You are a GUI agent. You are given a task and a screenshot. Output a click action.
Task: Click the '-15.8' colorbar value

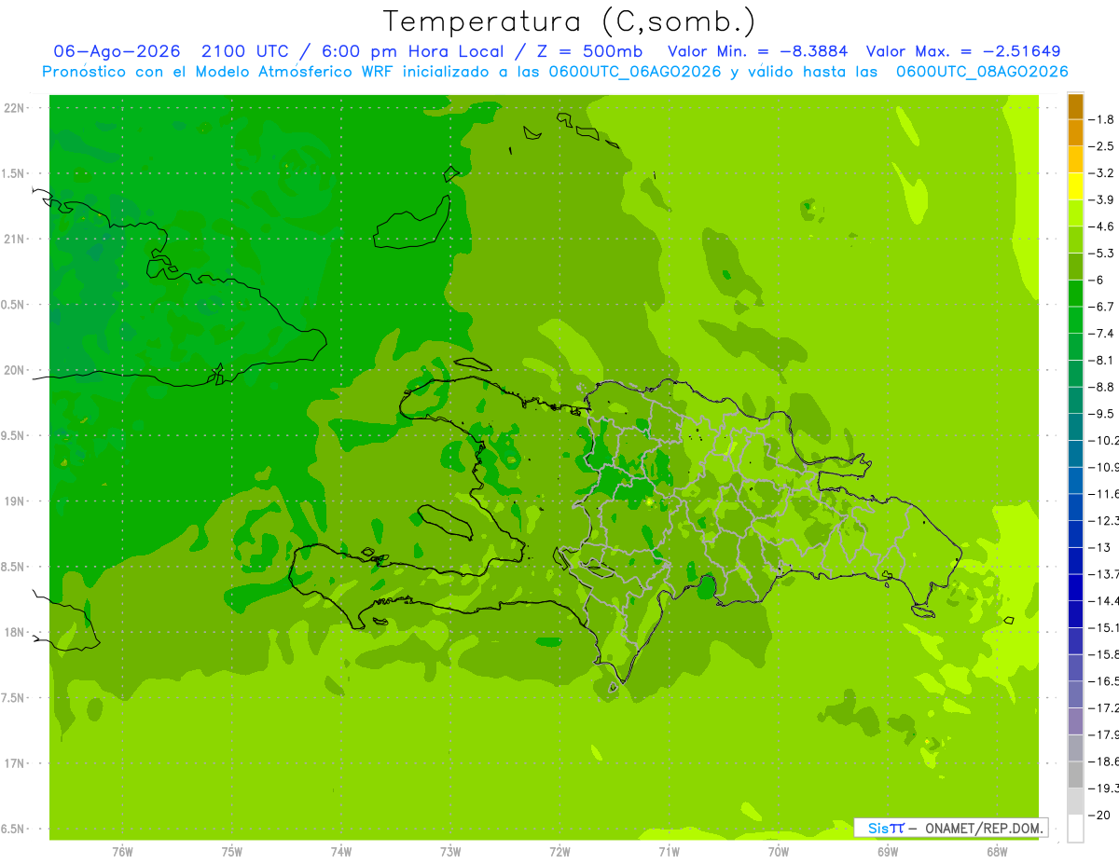click(x=1105, y=654)
